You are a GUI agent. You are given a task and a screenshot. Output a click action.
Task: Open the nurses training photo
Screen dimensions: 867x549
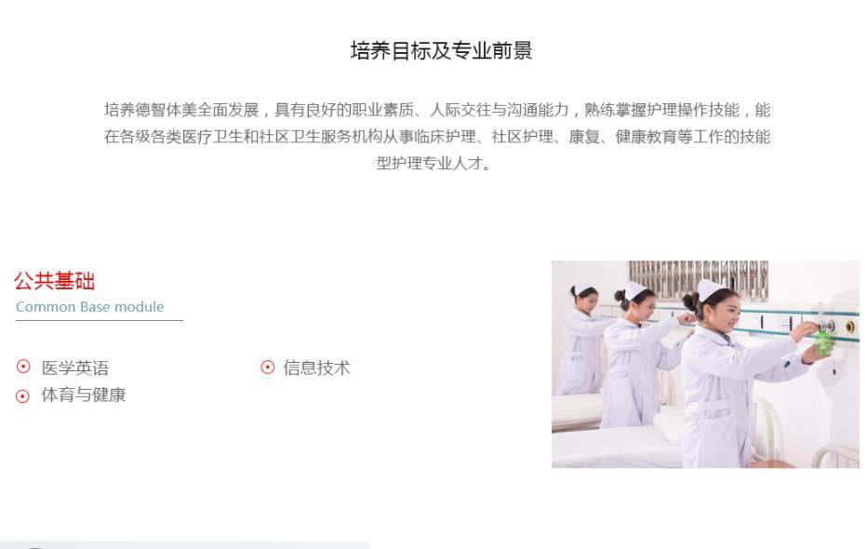705,365
